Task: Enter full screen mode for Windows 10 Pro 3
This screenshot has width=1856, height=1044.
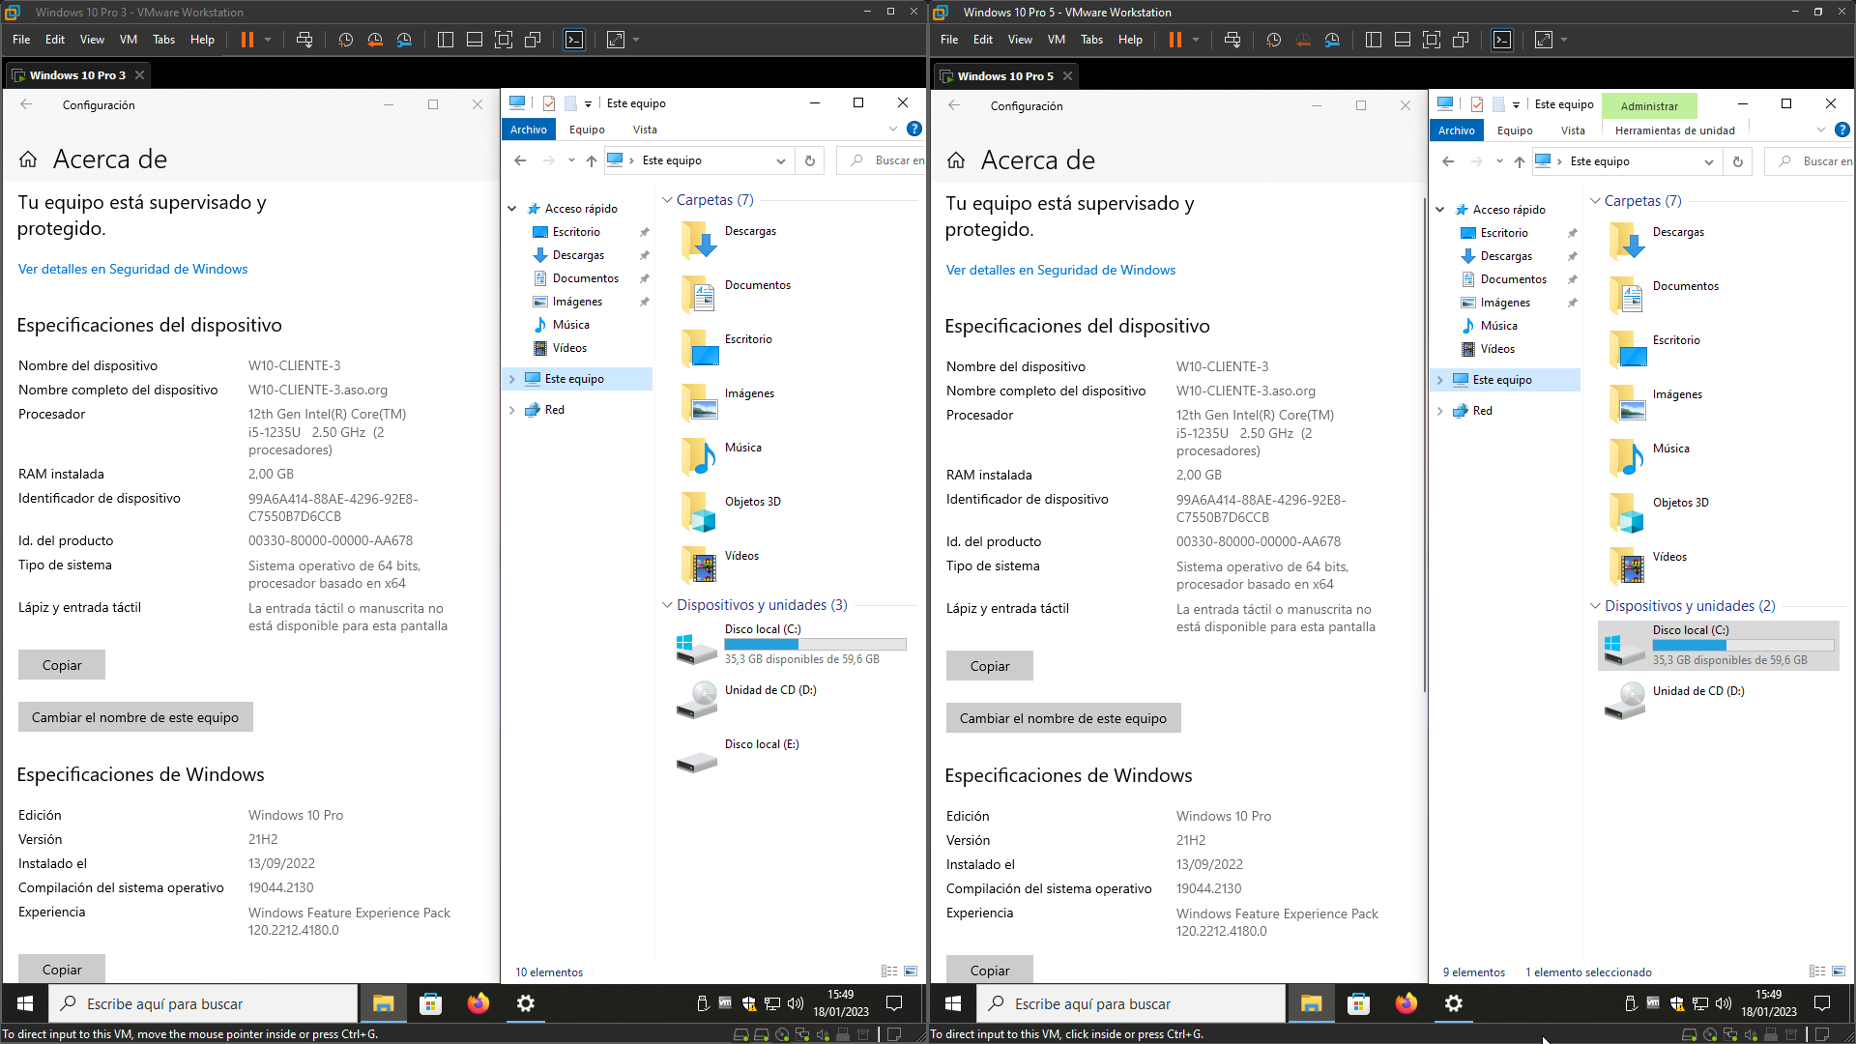Action: click(504, 40)
